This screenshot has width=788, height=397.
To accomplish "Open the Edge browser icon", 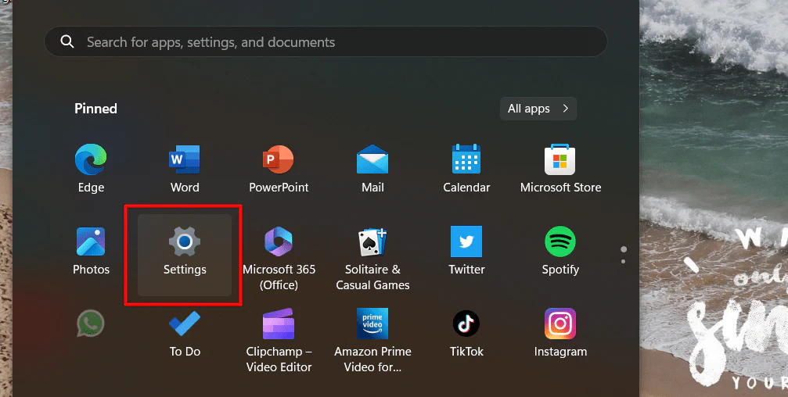I will coord(91,159).
